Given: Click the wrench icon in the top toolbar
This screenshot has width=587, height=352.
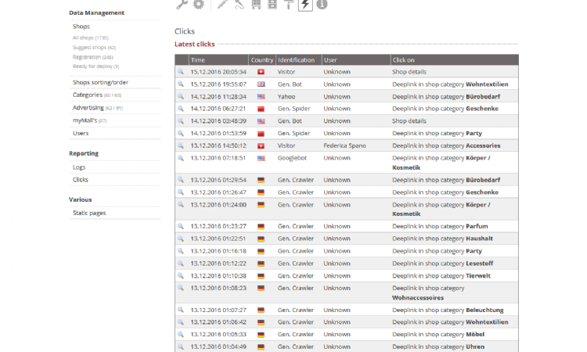Looking at the screenshot, I should click(182, 5).
